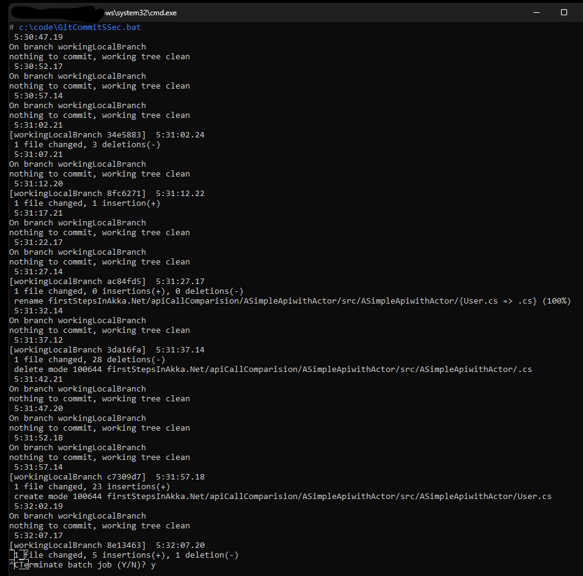Click the timestamp 5:31:47.20

click(x=38, y=409)
